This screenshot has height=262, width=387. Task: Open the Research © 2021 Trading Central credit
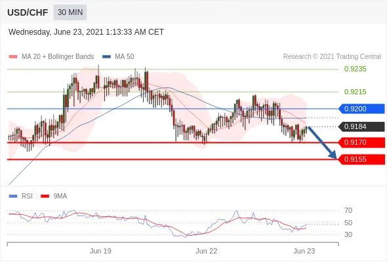pyautogui.click(x=332, y=57)
